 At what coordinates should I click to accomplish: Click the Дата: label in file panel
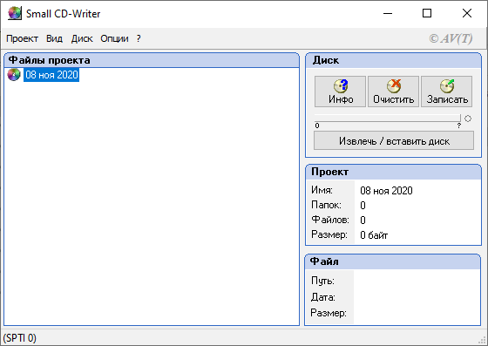click(323, 297)
